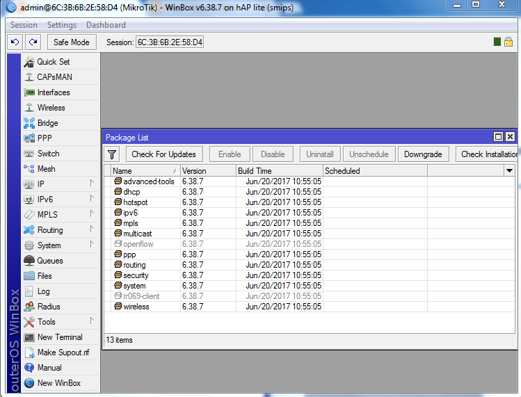
Task: Open the Interfaces sidebar entry
Action: click(x=61, y=92)
